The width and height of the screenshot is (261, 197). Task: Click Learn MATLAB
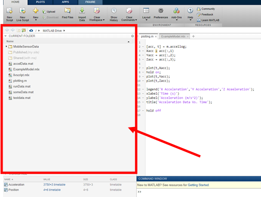tap(208, 20)
